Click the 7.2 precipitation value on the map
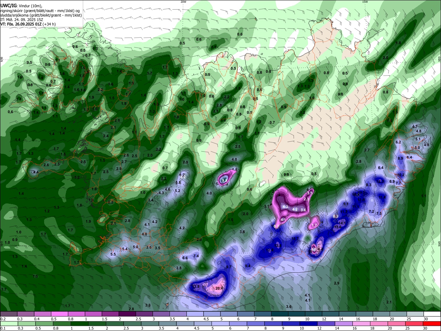 [x=371, y=211]
